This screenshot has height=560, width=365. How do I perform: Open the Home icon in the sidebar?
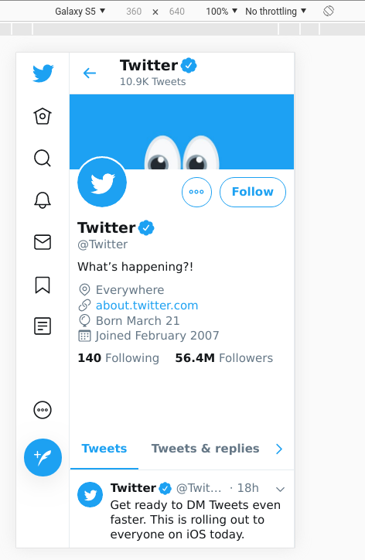[x=43, y=116]
